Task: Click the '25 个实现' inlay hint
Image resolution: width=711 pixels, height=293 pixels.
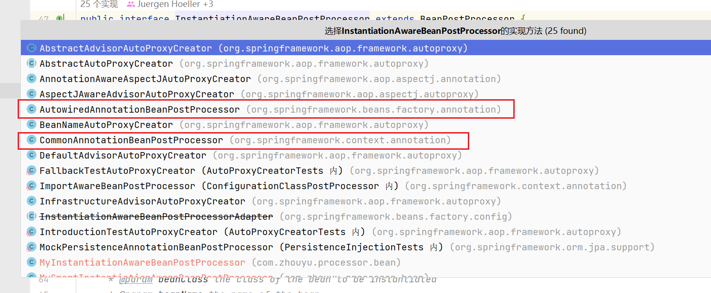Action: point(99,4)
